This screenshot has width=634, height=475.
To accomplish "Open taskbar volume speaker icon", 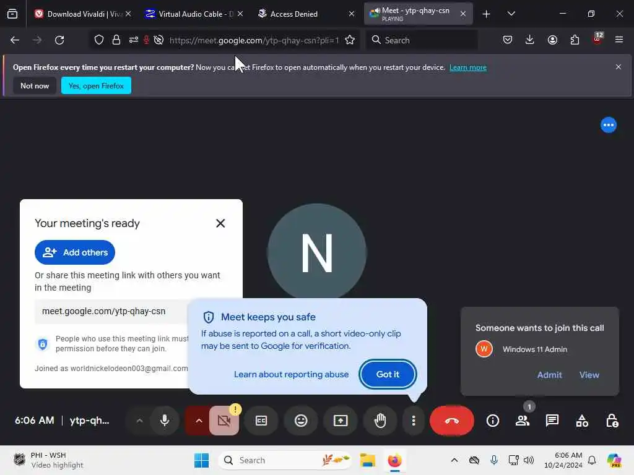I will coord(529,460).
